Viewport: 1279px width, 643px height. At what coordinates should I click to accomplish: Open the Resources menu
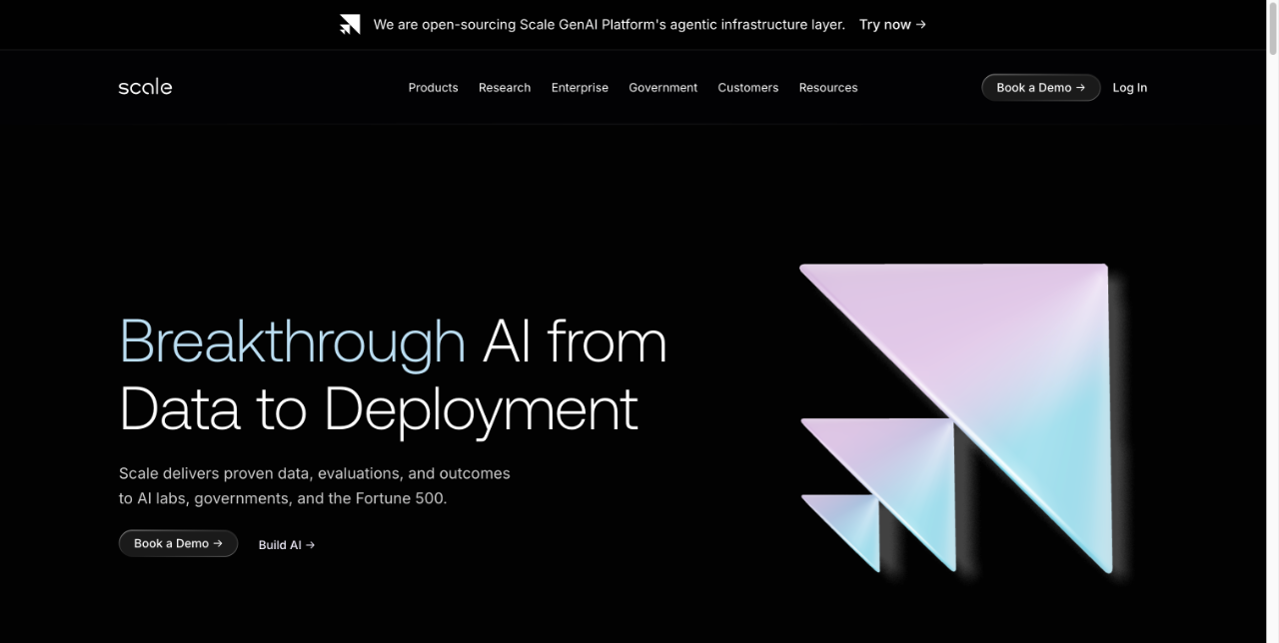[x=828, y=88]
